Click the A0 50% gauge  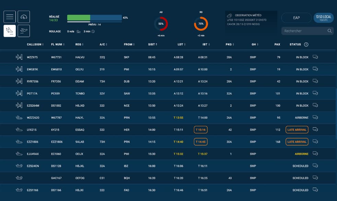(161, 24)
